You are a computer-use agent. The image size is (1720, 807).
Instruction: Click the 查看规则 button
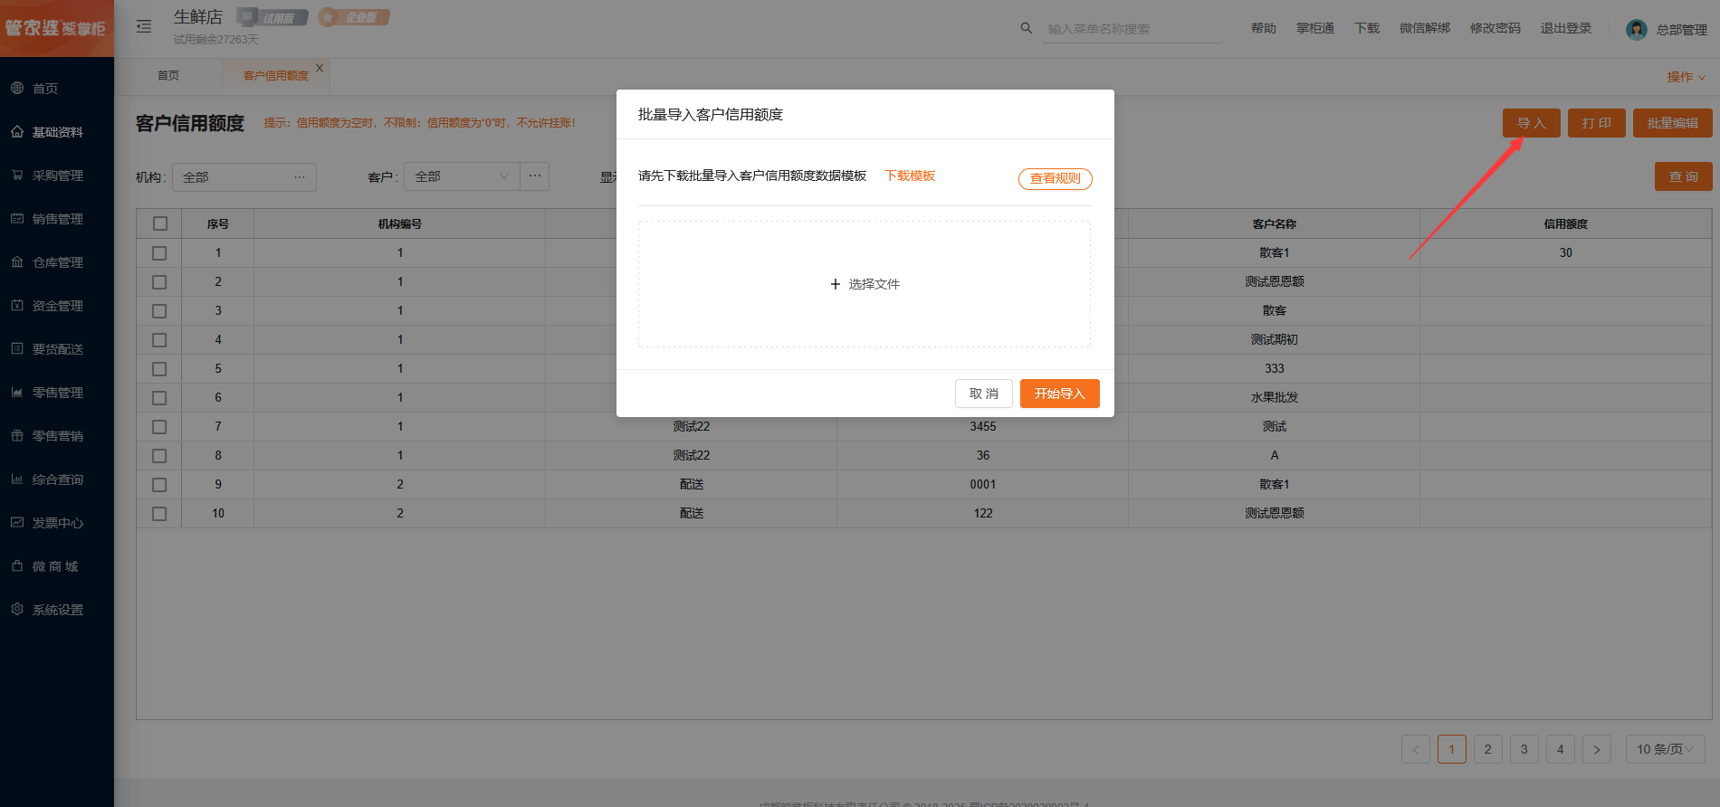pos(1056,178)
